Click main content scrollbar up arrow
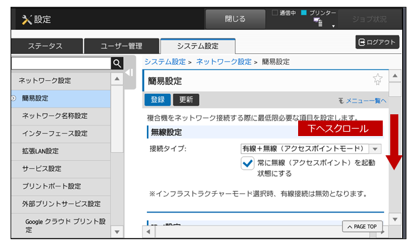The image size is (417, 246). tap(395, 76)
